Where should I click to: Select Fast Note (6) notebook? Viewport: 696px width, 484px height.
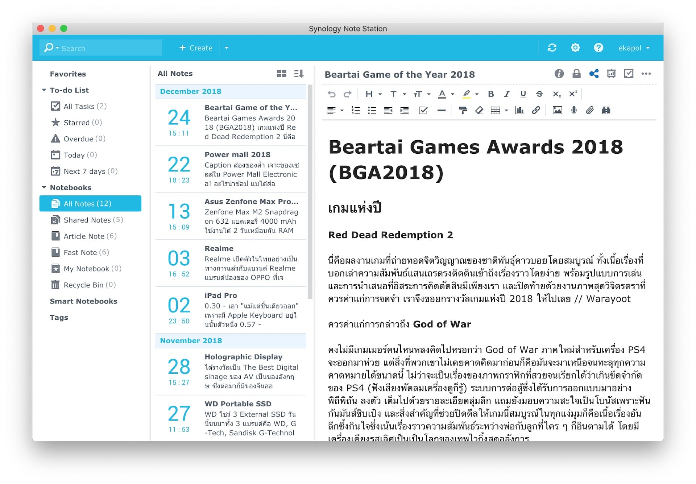coord(90,252)
